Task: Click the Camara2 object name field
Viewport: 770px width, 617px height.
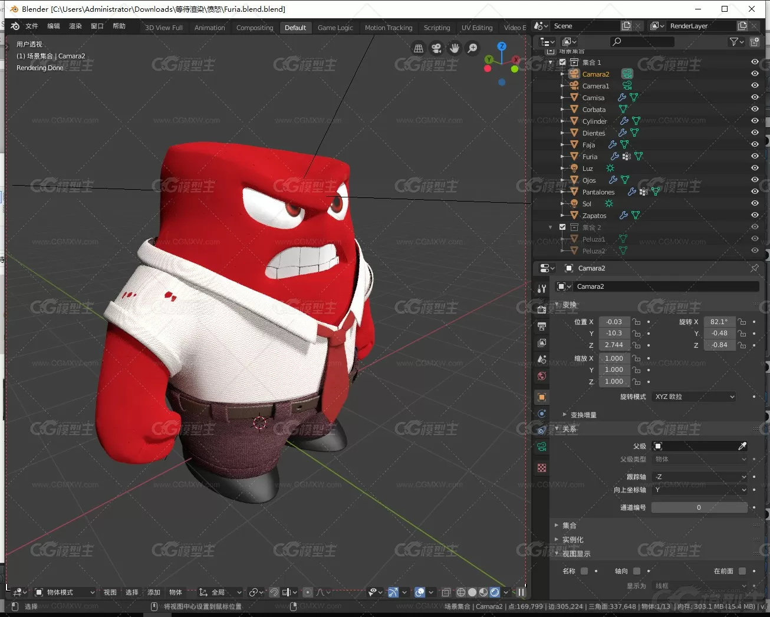Action: tap(665, 286)
